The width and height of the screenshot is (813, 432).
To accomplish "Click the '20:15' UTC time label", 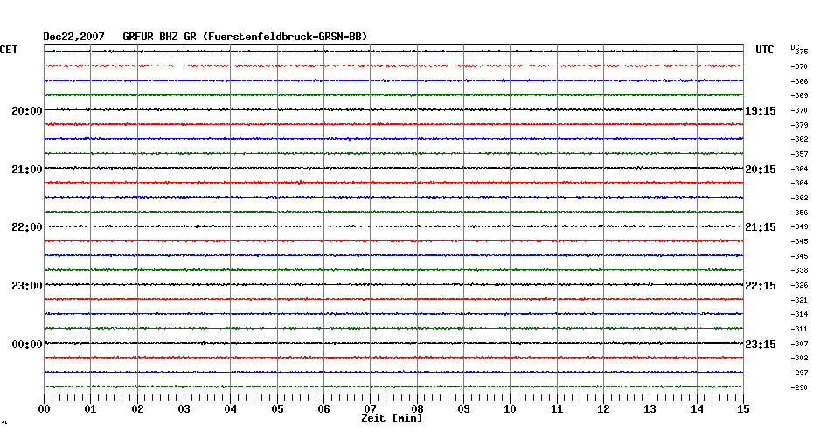I will click(x=761, y=170).
